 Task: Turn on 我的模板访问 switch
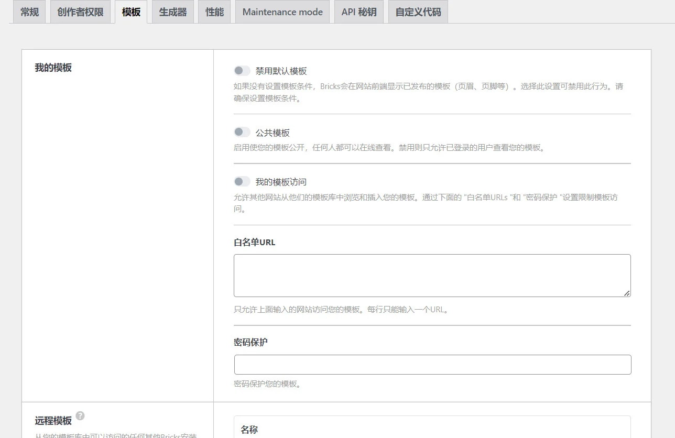coord(242,181)
